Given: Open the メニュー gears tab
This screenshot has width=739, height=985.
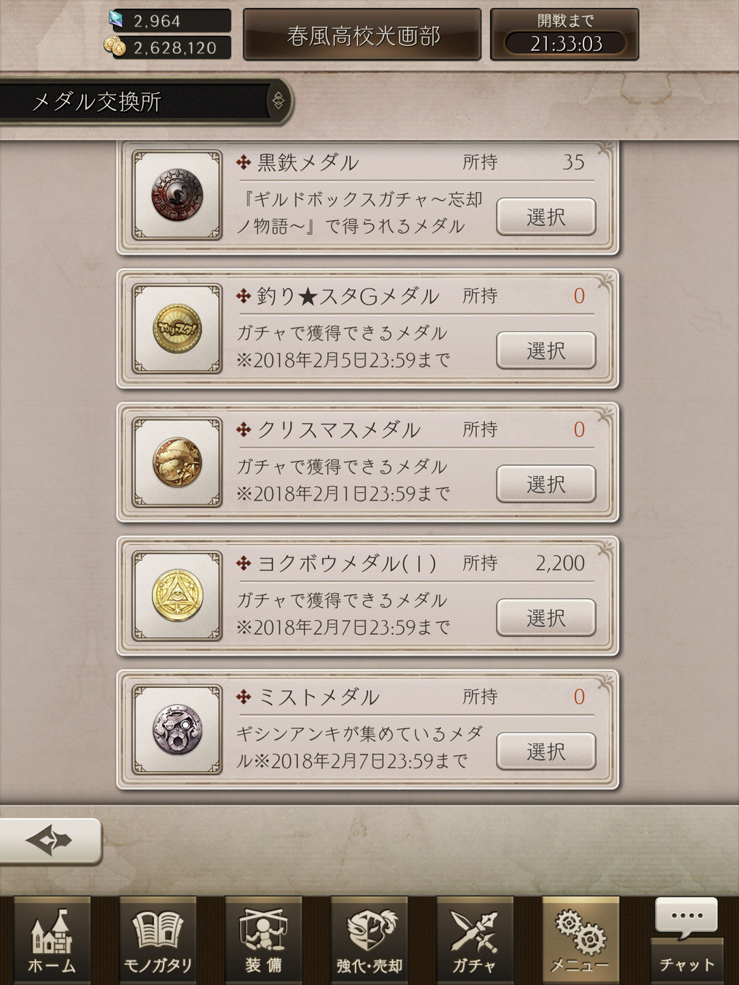Looking at the screenshot, I should pos(580,941).
